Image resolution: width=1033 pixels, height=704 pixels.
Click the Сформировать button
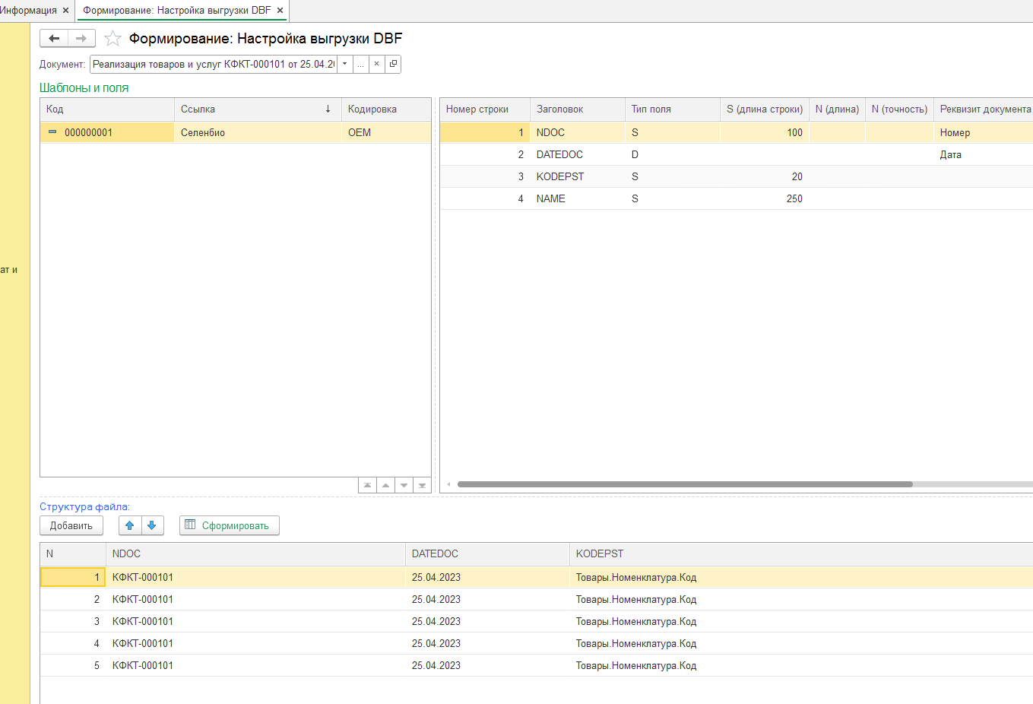coord(229,525)
